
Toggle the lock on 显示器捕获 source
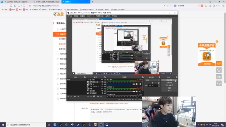tap(105, 93)
